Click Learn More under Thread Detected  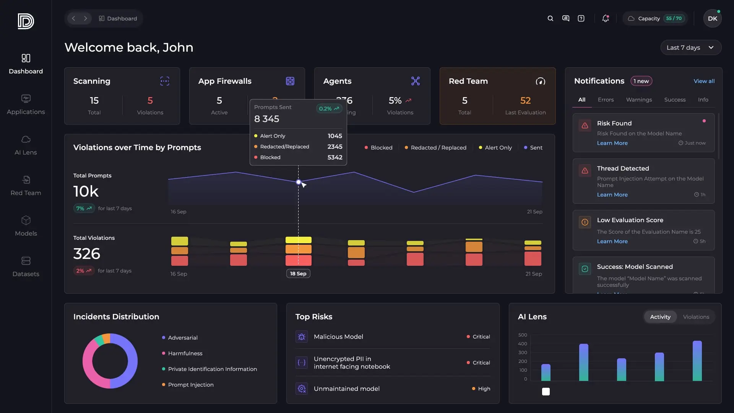612,195
